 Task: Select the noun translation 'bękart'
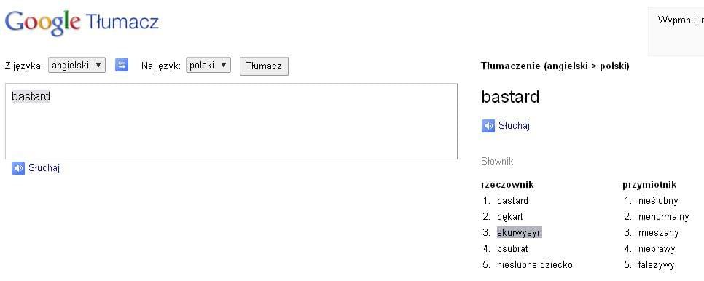(x=510, y=217)
